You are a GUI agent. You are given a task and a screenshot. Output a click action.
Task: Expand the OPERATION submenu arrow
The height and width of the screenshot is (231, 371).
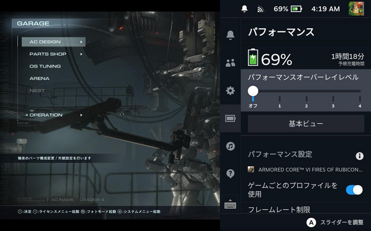(81, 115)
